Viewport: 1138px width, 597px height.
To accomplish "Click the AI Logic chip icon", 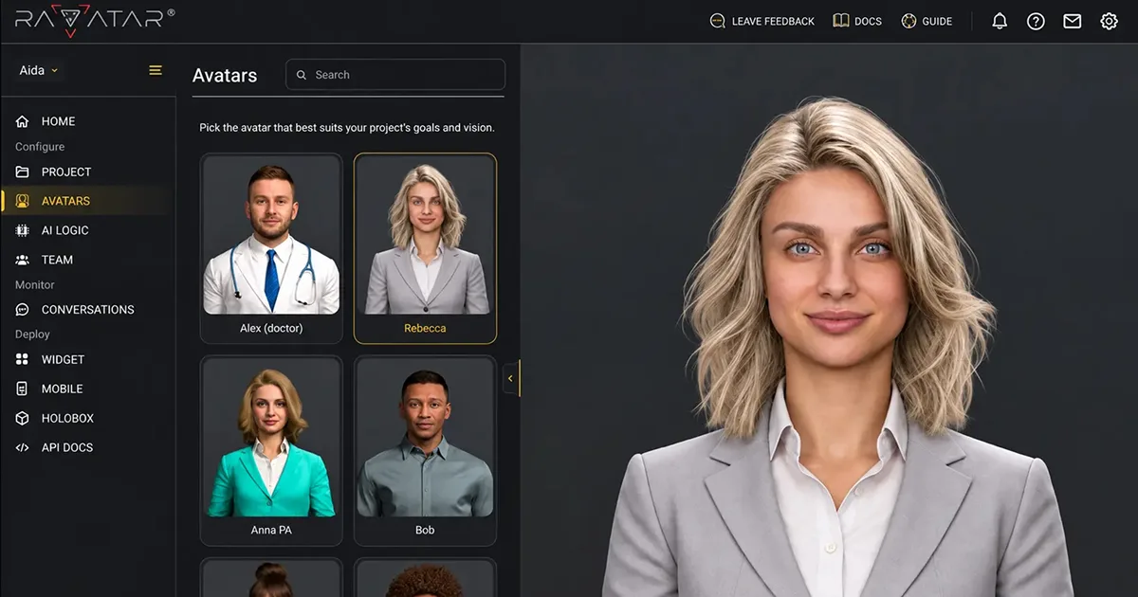I will click(23, 230).
